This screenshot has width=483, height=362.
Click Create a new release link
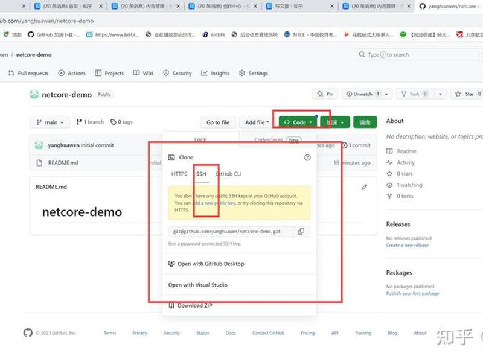[407, 245]
